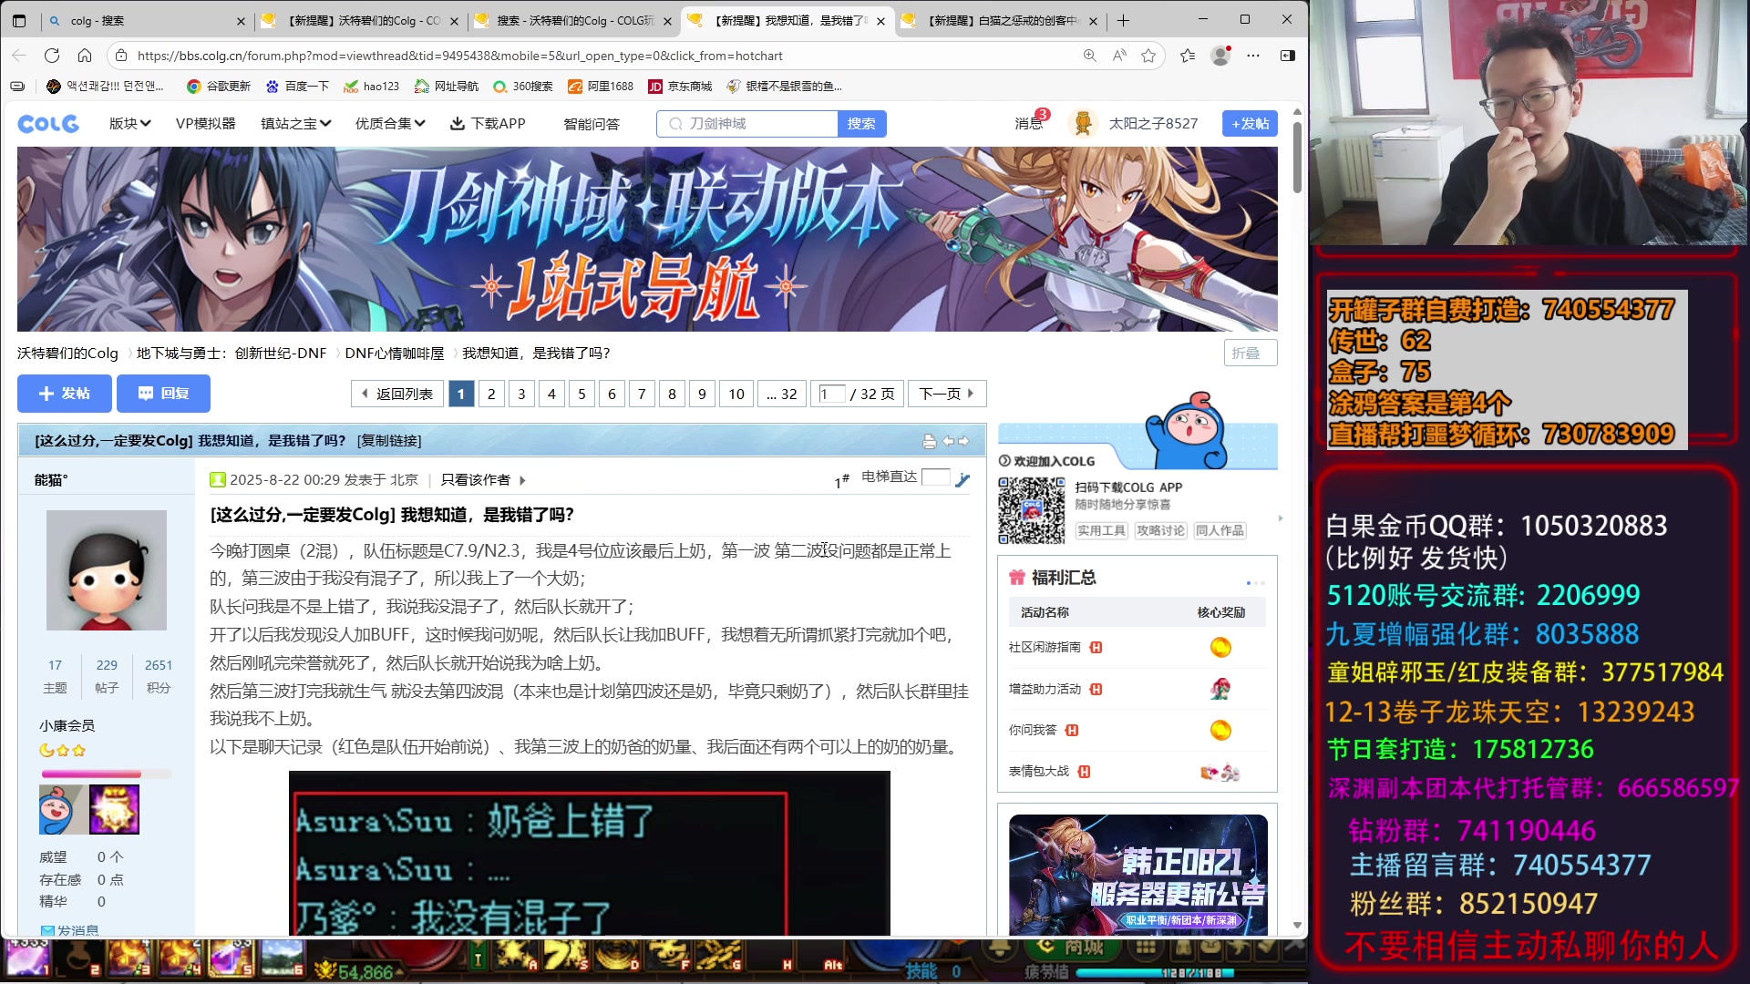The image size is (1750, 984).
Task: Open the 社区闲游指南 activity
Action: click(1045, 647)
